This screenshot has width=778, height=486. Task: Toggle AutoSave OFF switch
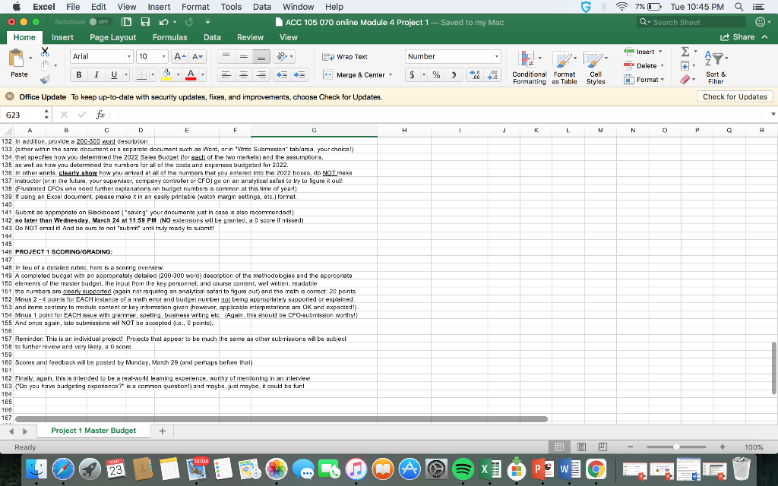101,22
